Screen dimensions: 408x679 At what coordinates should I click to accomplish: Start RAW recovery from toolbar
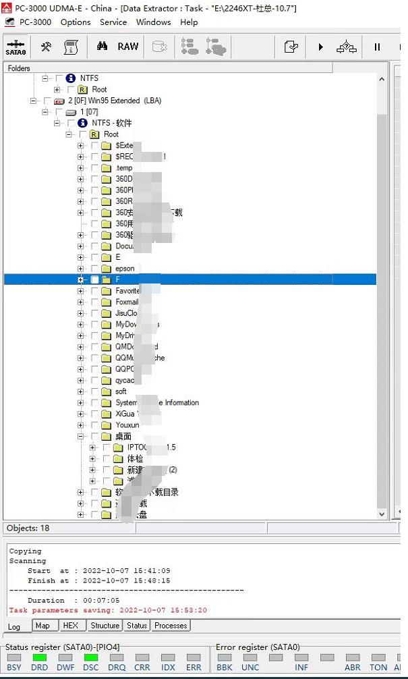[x=128, y=47]
